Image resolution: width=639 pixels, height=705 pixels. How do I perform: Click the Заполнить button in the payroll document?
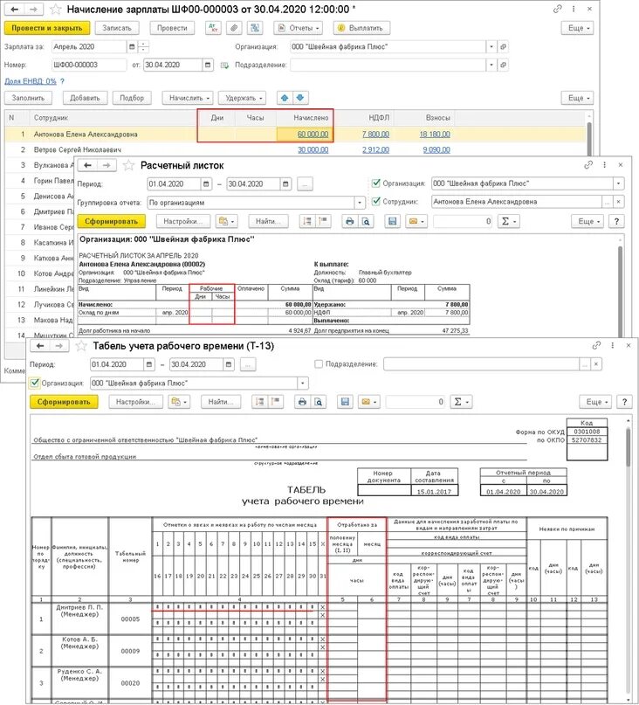28,98
